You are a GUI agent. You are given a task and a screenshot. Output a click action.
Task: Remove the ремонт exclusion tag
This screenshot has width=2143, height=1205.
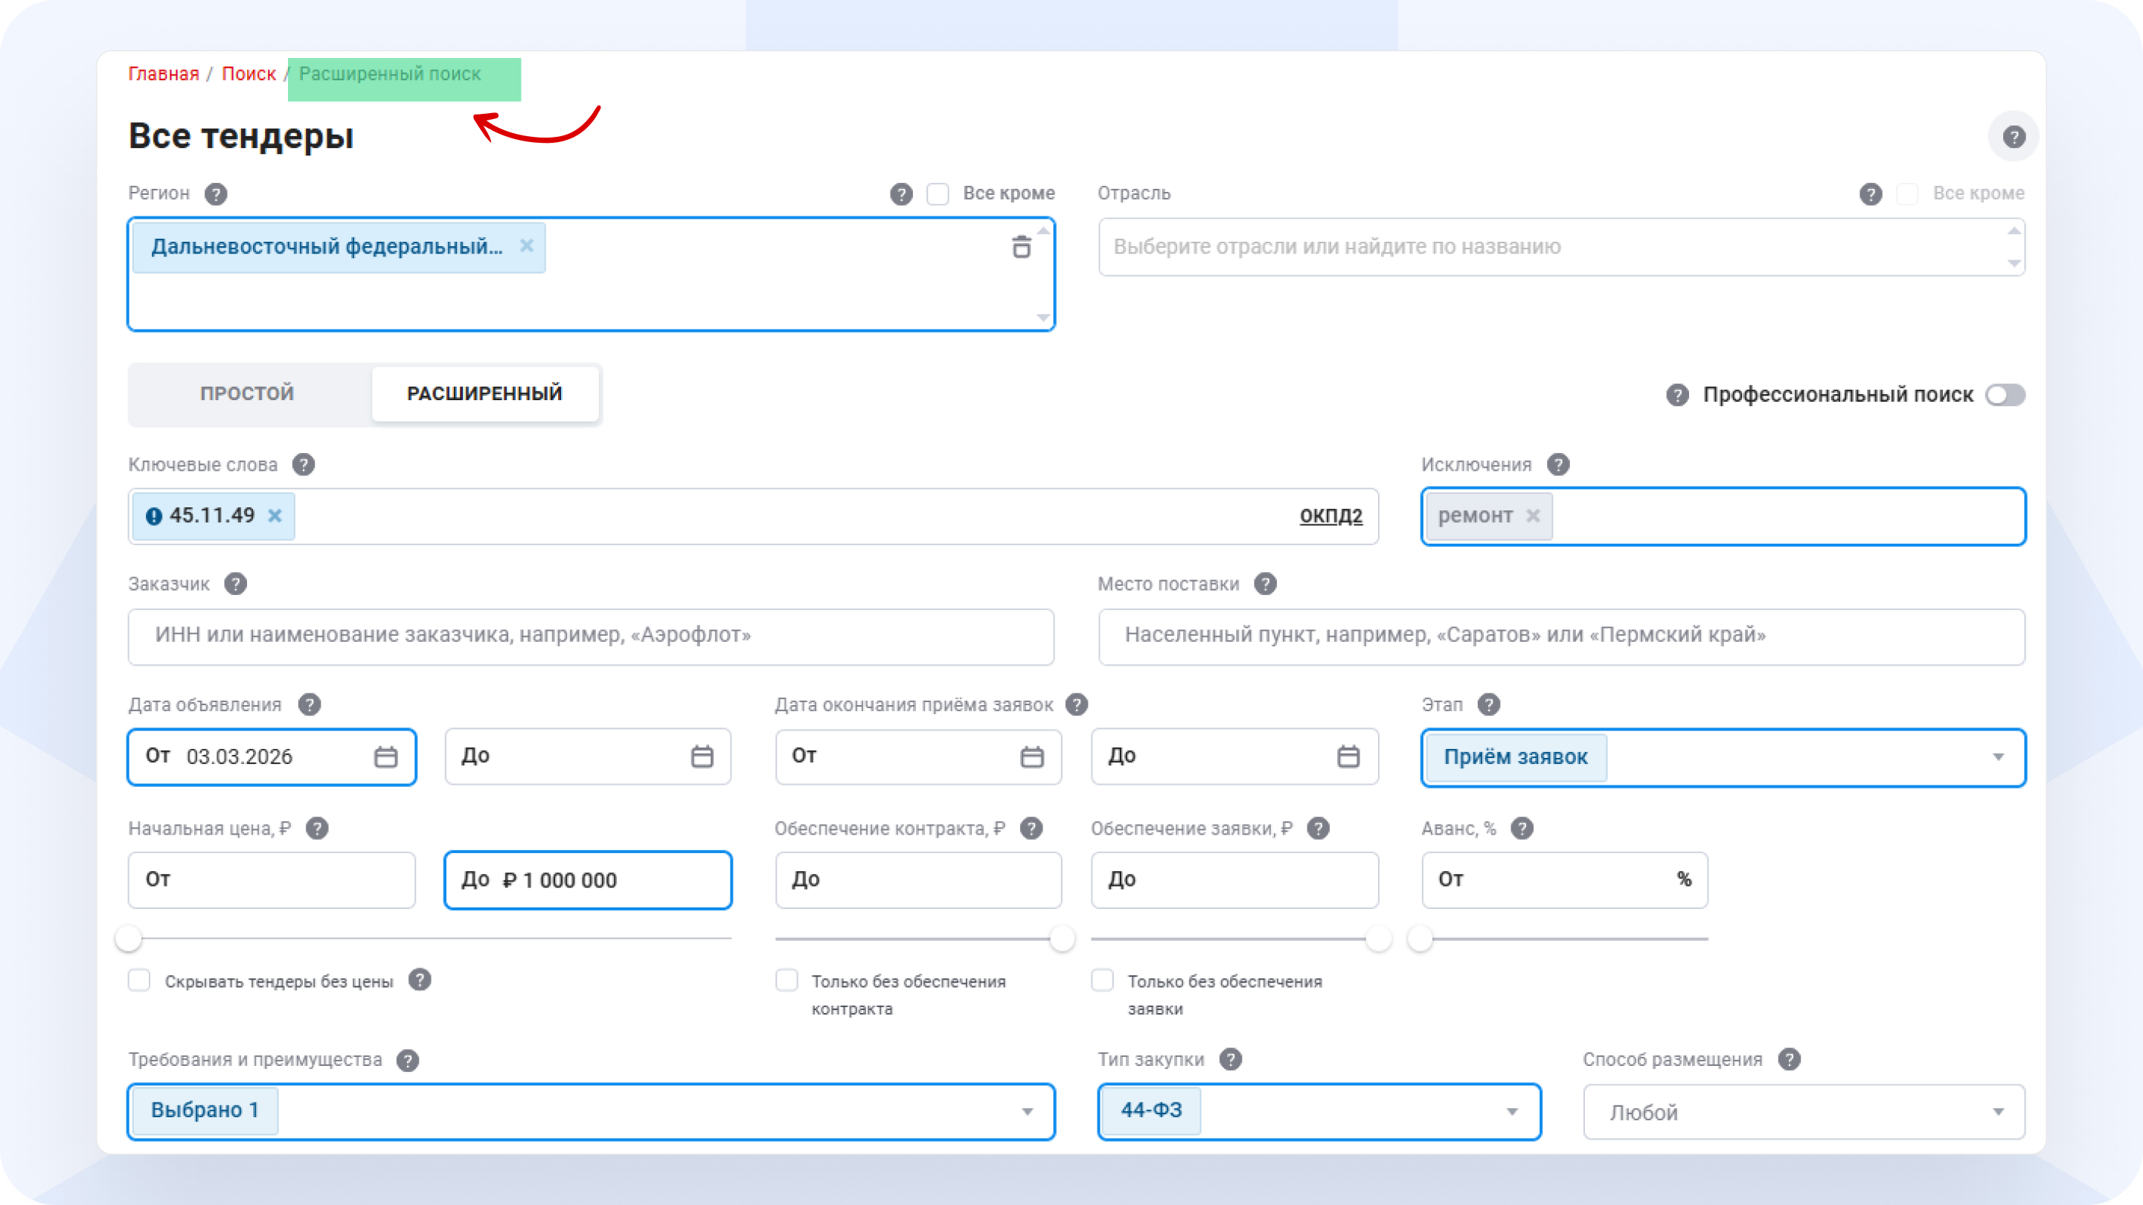coord(1533,515)
